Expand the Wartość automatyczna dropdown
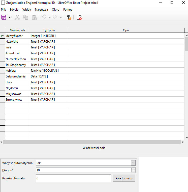 [133, 163]
